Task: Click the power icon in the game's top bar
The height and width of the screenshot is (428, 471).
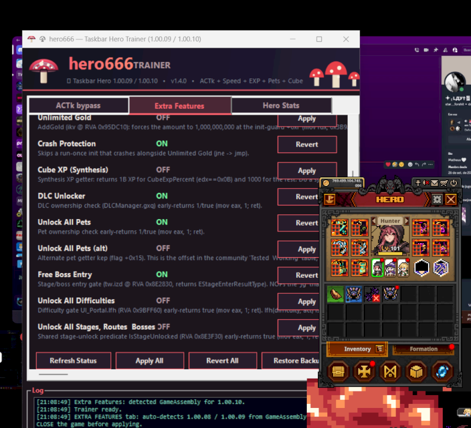Action: [x=453, y=183]
